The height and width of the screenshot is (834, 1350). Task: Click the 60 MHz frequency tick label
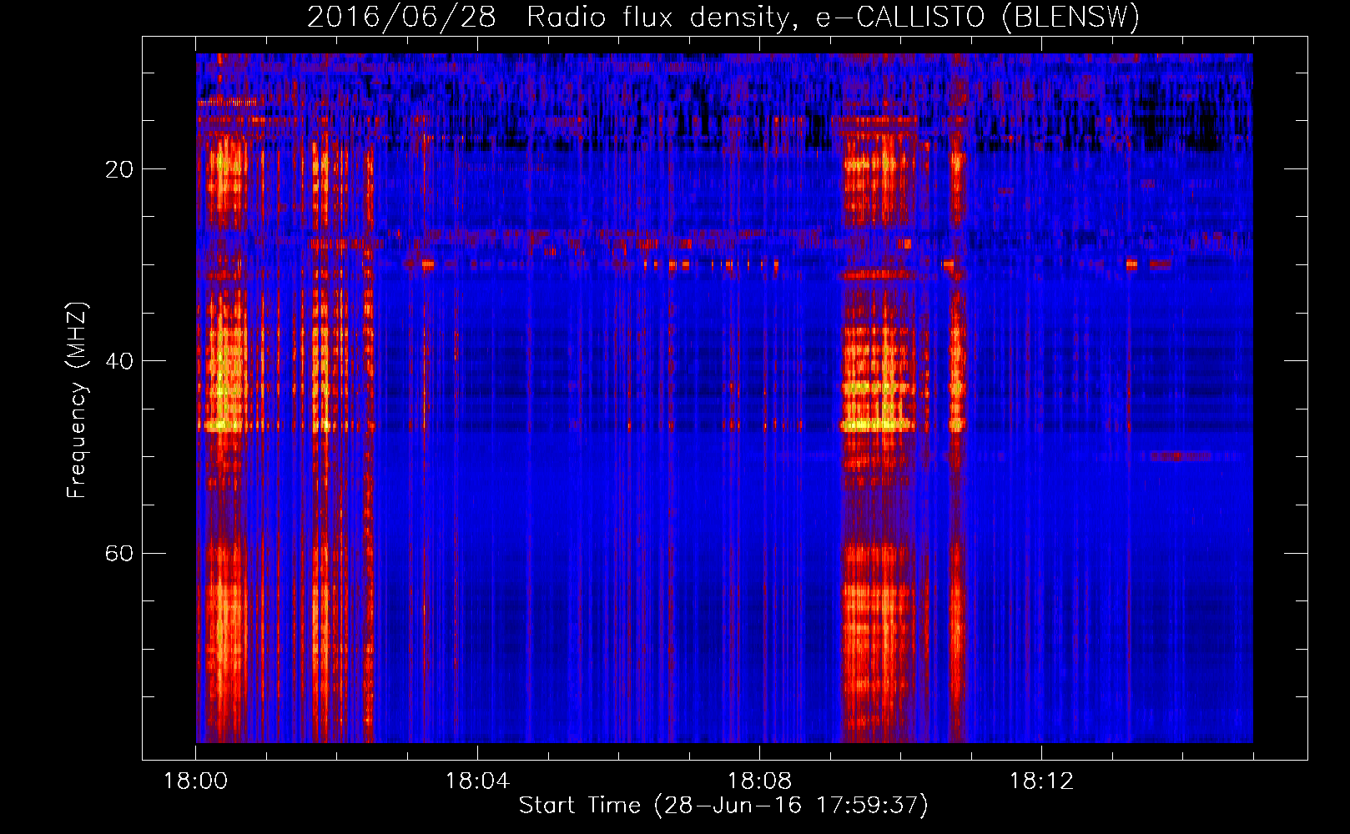click(x=119, y=553)
